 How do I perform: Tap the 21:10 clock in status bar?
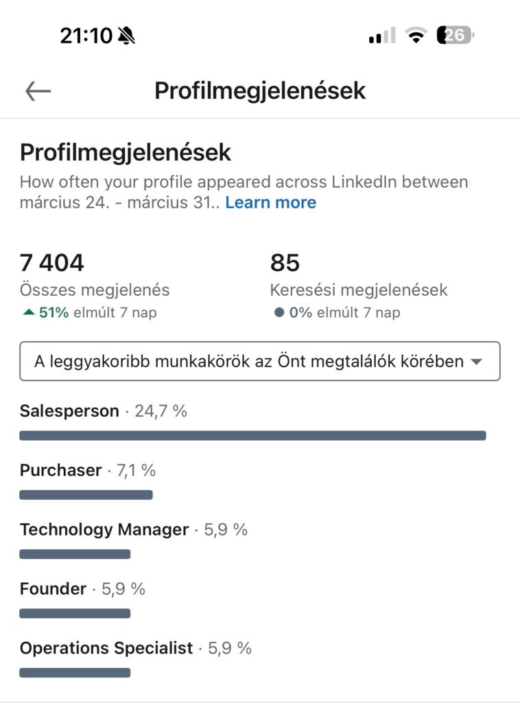(86, 36)
